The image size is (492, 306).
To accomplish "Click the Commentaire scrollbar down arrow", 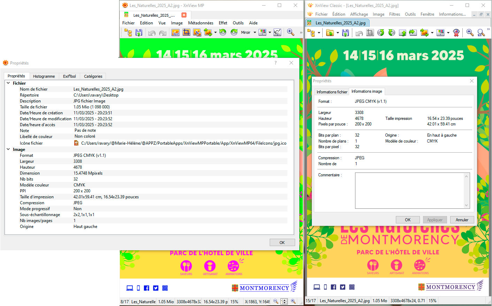I will coord(467,205).
